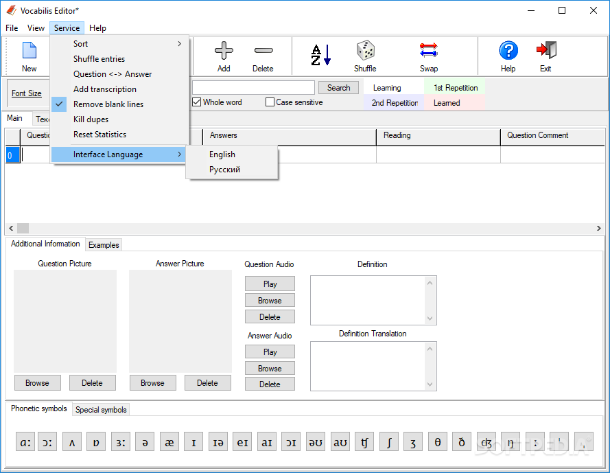
Task: Click the Delete entry minus icon
Action: point(263,51)
